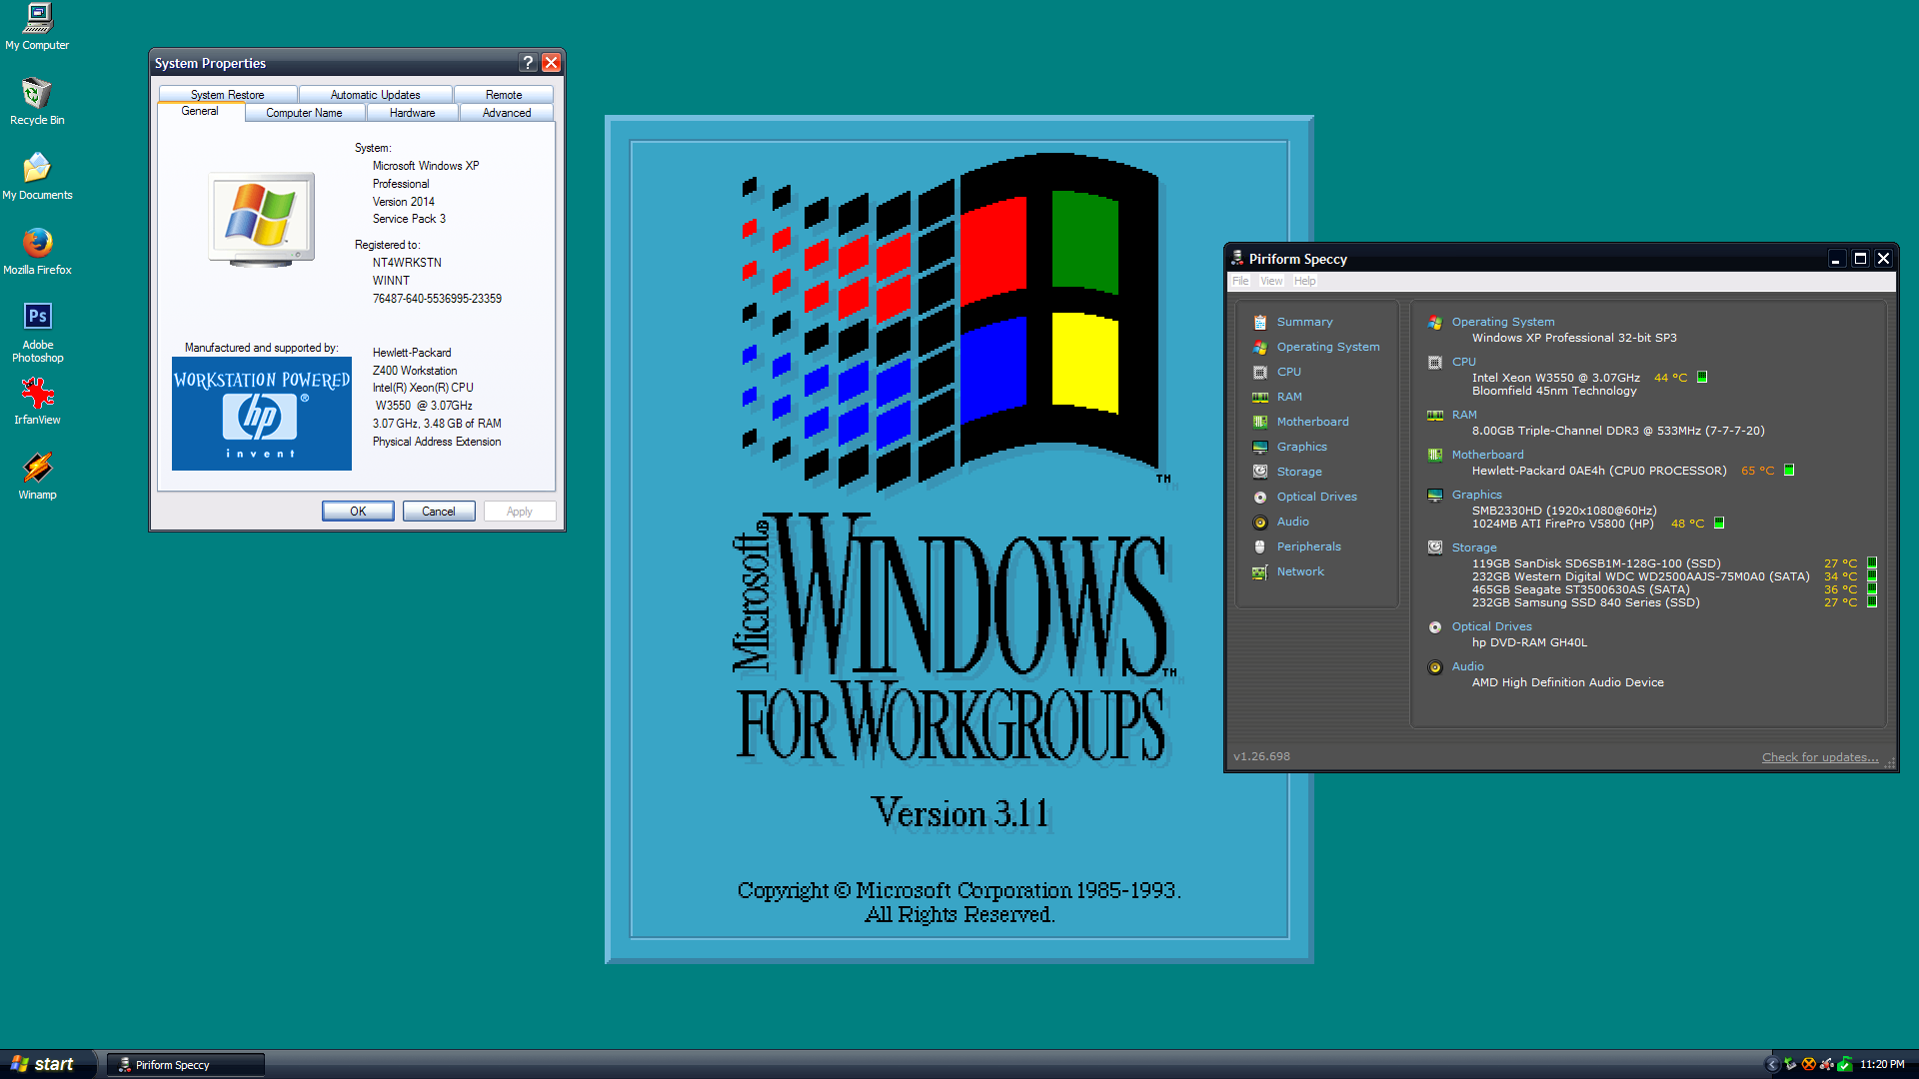The height and width of the screenshot is (1079, 1919).
Task: Click the RAM icon in Speccy sidebar
Action: pyautogui.click(x=1260, y=397)
